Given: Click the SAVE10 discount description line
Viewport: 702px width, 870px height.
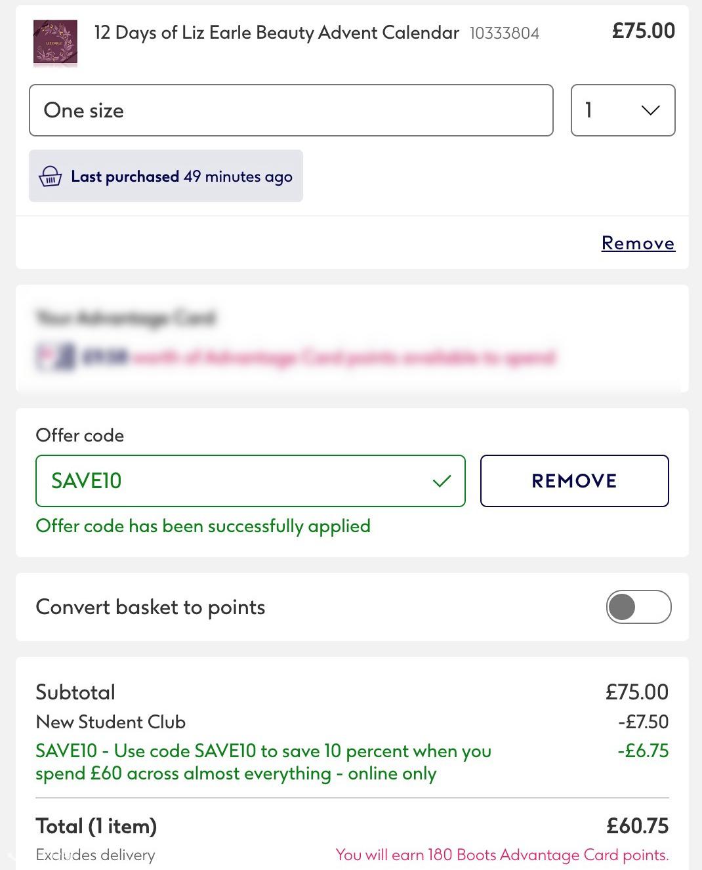Looking at the screenshot, I should [x=263, y=762].
